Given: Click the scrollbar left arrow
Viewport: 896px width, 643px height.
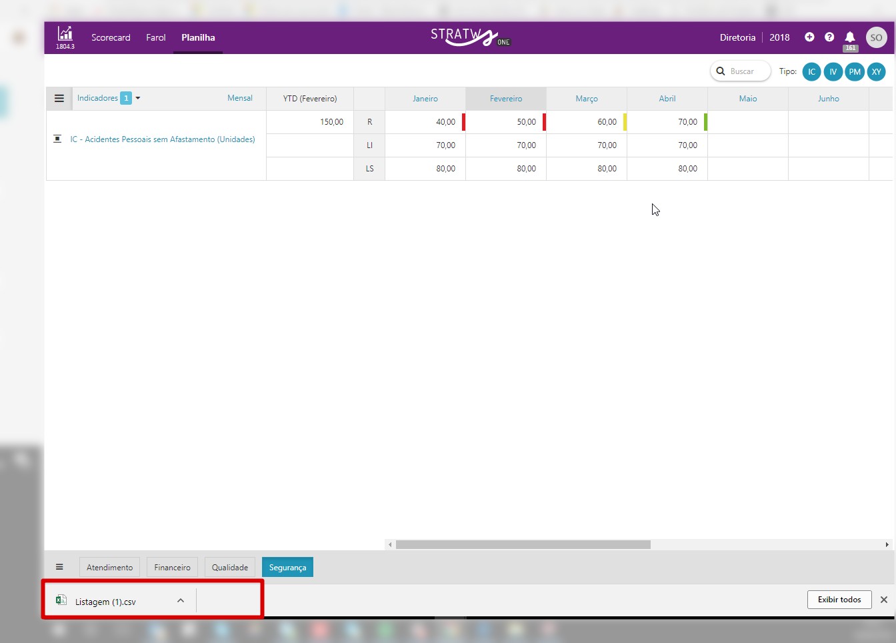Looking at the screenshot, I should (x=390, y=544).
